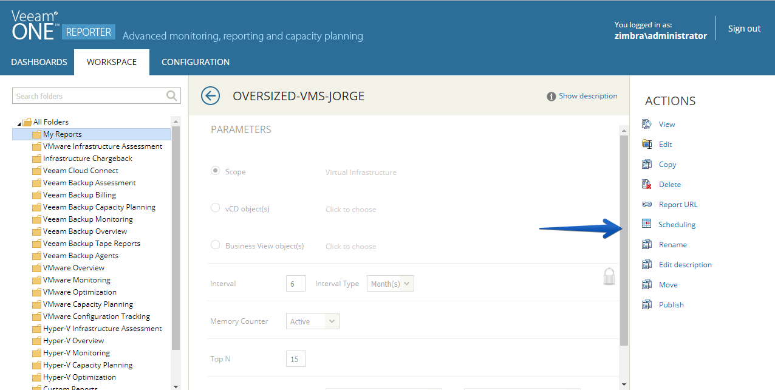Click the VMware Overview folder icon
The height and width of the screenshot is (390, 775).
point(36,268)
